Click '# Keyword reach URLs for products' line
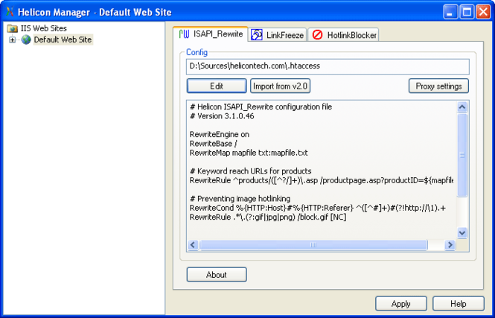The height and width of the screenshot is (318, 495). (251, 171)
